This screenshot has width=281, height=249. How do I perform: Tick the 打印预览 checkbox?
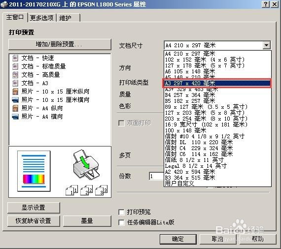pos(121,212)
